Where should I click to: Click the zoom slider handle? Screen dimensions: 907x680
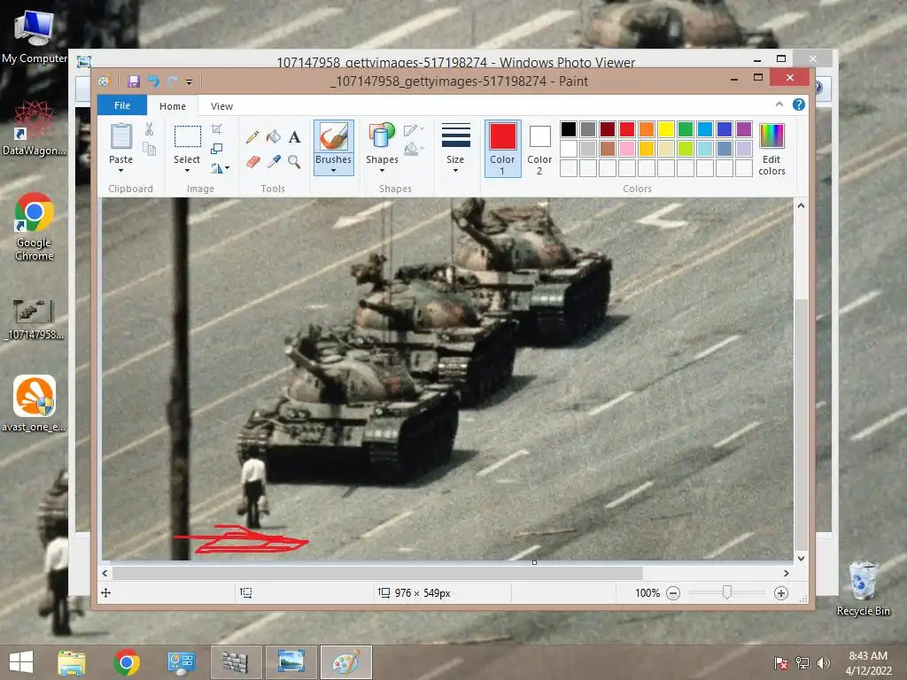tap(727, 592)
